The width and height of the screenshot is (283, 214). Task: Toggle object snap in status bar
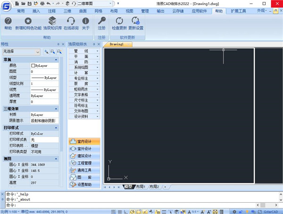(x=139, y=212)
